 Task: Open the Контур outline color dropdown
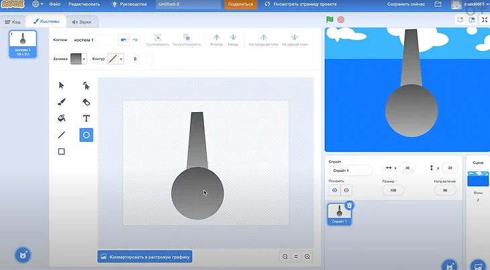click(115, 59)
